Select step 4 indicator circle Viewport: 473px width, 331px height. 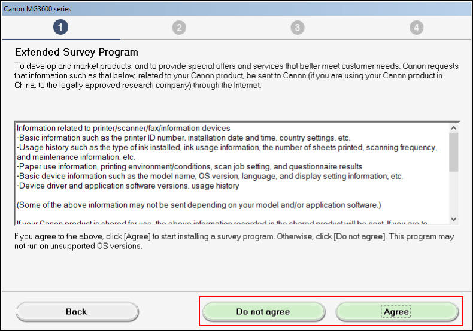click(416, 28)
